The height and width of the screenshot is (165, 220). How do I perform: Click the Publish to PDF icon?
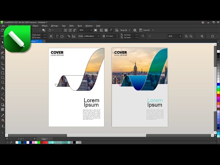(75, 30)
